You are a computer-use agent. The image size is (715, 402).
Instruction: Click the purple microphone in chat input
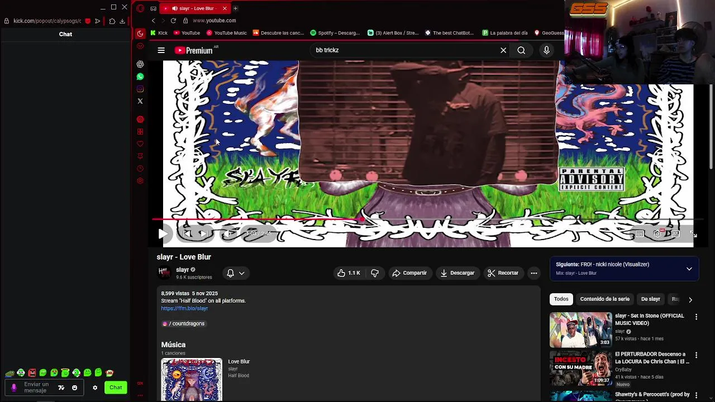pyautogui.click(x=14, y=387)
